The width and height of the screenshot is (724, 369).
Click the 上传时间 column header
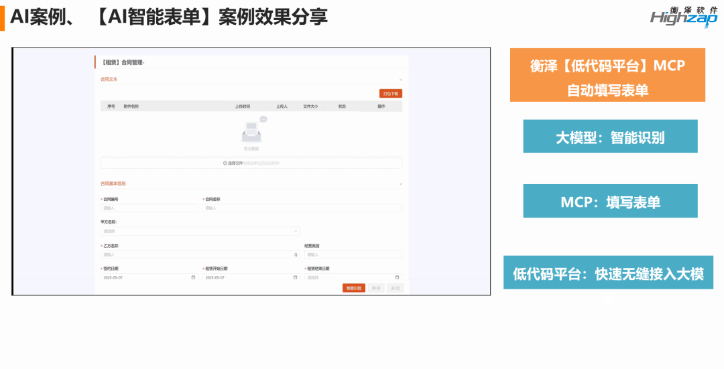243,106
